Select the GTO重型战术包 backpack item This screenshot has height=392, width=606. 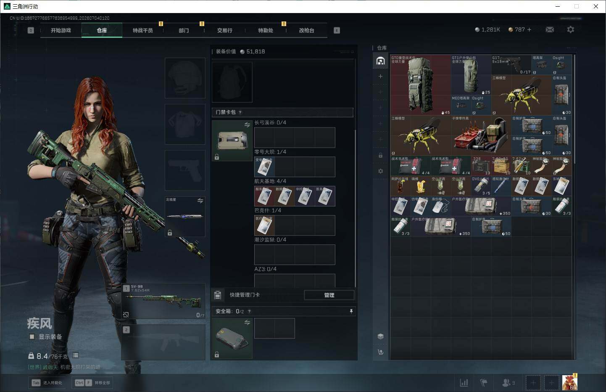coord(421,85)
